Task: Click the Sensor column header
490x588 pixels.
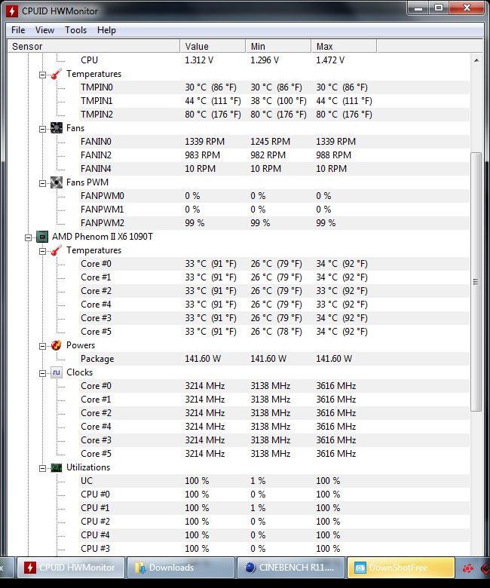Action: coord(93,46)
